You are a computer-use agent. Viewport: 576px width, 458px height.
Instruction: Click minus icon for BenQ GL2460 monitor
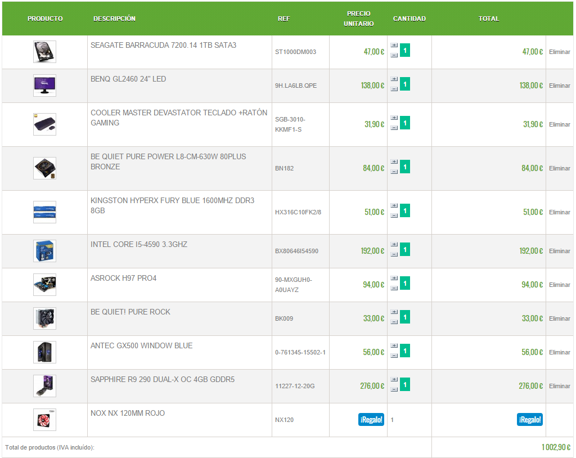[394, 89]
